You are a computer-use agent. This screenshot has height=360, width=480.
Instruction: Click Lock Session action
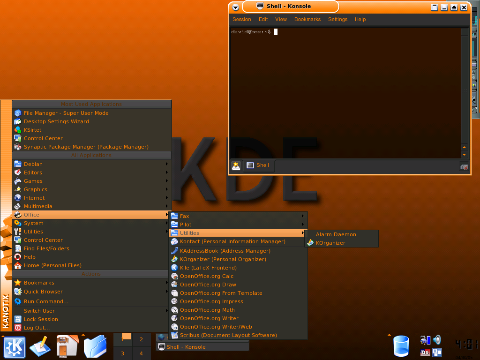[x=91, y=319]
